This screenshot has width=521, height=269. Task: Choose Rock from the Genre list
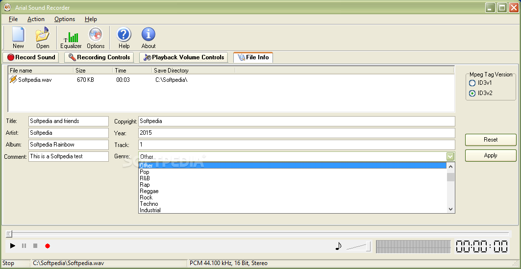coord(293,197)
